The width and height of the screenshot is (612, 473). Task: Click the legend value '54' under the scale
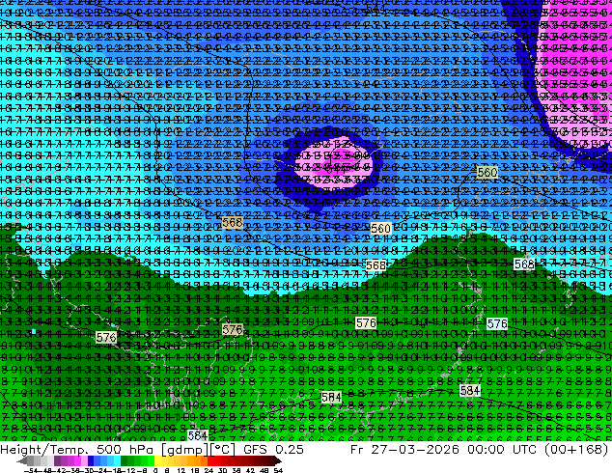point(278,470)
